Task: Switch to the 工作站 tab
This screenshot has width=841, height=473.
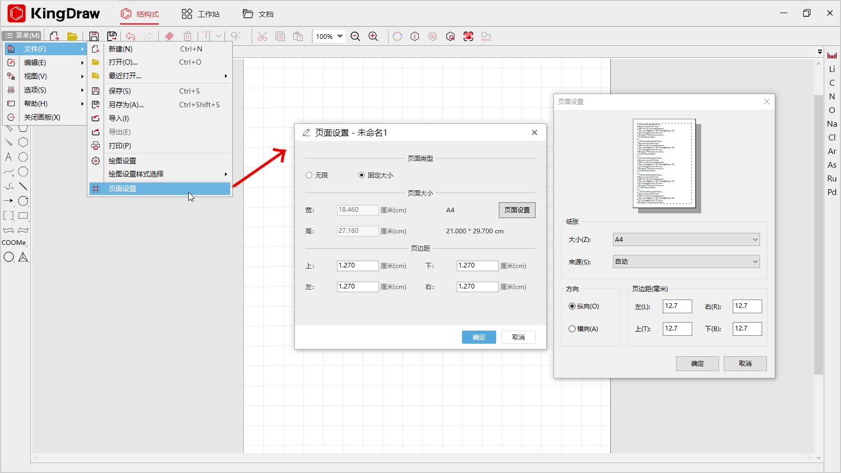Action: [x=201, y=14]
